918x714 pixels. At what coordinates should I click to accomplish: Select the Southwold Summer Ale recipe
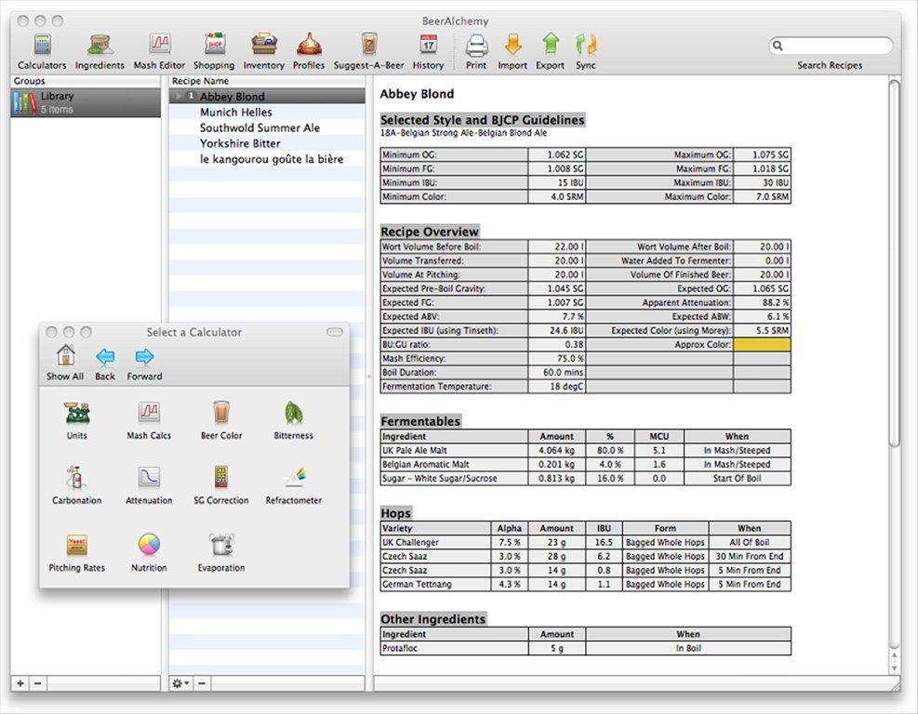click(267, 127)
